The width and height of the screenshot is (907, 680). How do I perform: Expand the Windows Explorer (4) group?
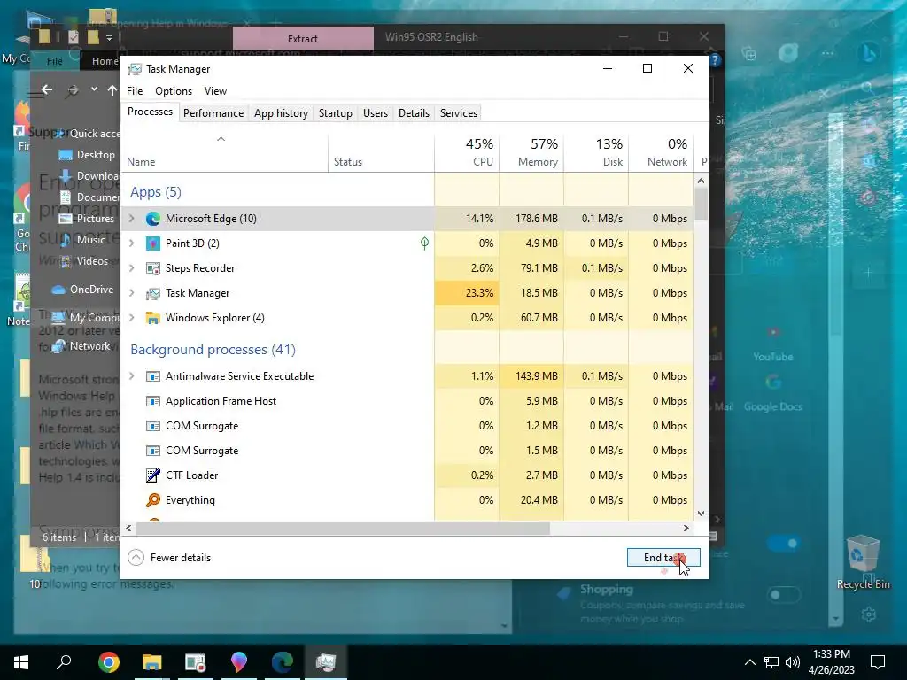coord(132,318)
